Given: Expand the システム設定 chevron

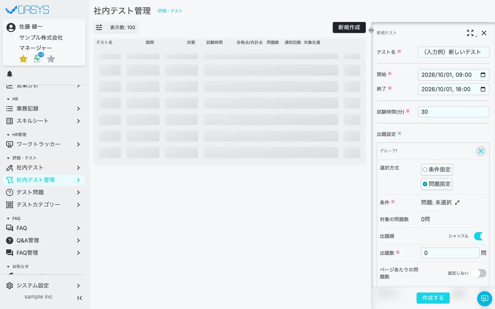Looking at the screenshot, I should click(78, 286).
